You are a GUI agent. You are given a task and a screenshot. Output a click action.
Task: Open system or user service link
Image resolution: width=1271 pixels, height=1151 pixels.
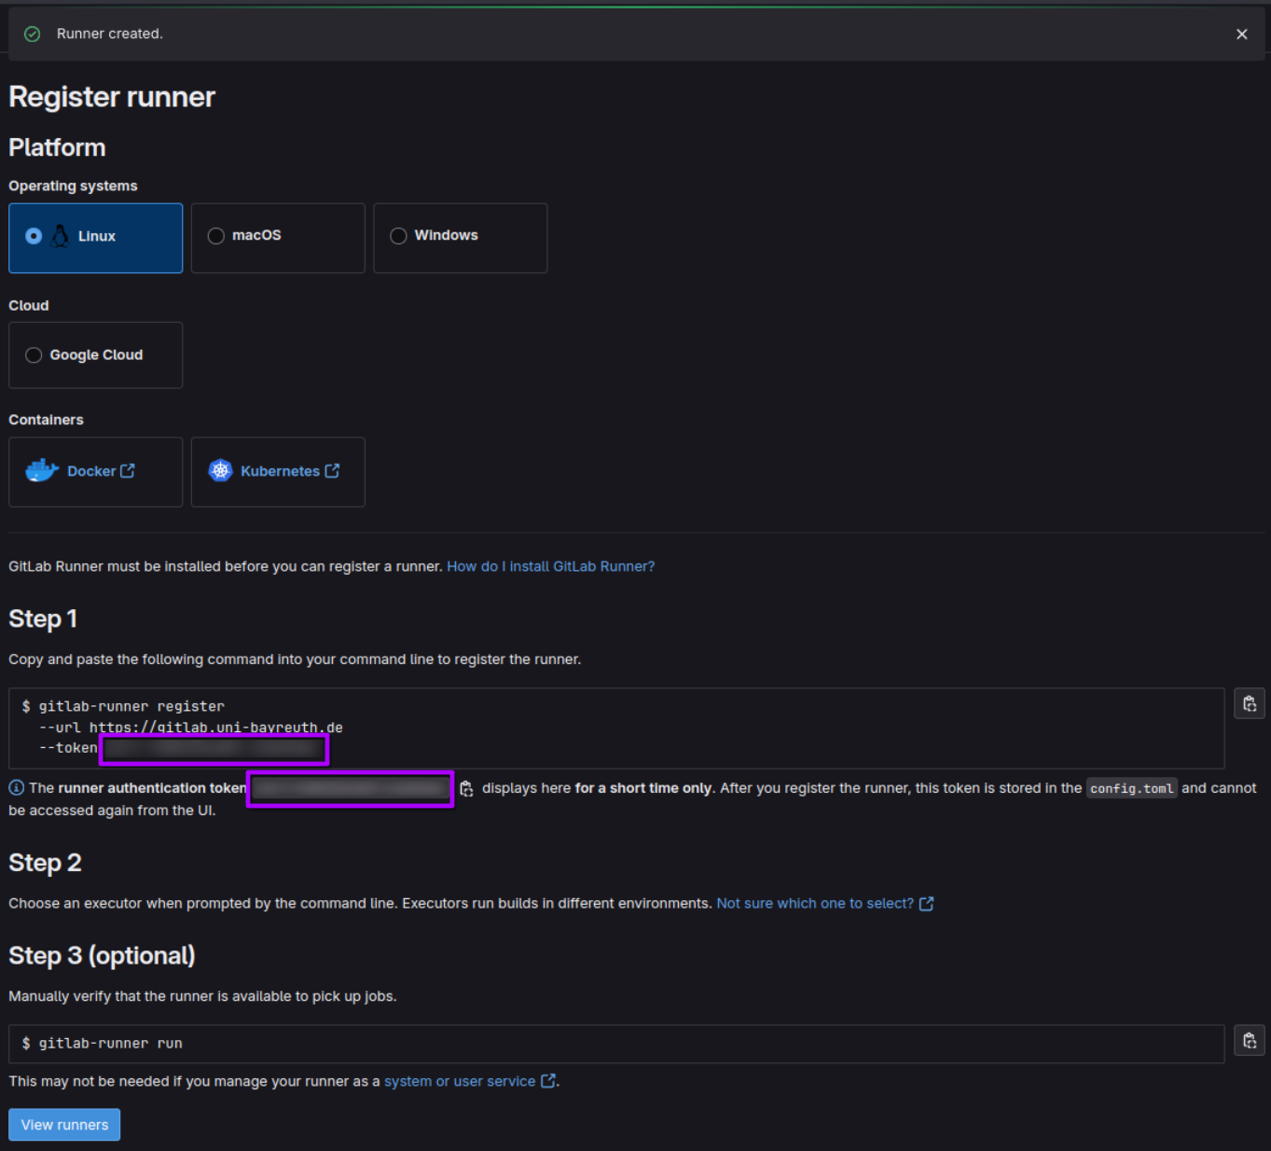pyautogui.click(x=460, y=1081)
